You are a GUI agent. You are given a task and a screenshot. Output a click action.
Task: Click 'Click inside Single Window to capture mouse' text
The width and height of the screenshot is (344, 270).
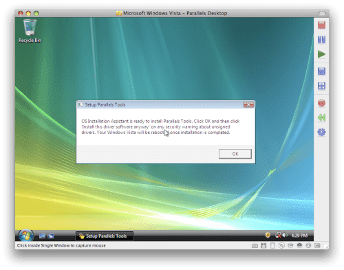coord(61,245)
